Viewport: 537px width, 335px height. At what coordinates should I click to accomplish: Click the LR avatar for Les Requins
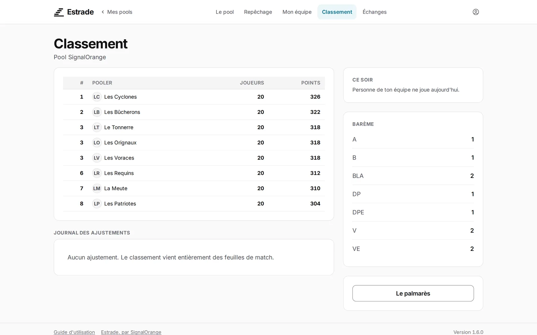tap(97, 173)
